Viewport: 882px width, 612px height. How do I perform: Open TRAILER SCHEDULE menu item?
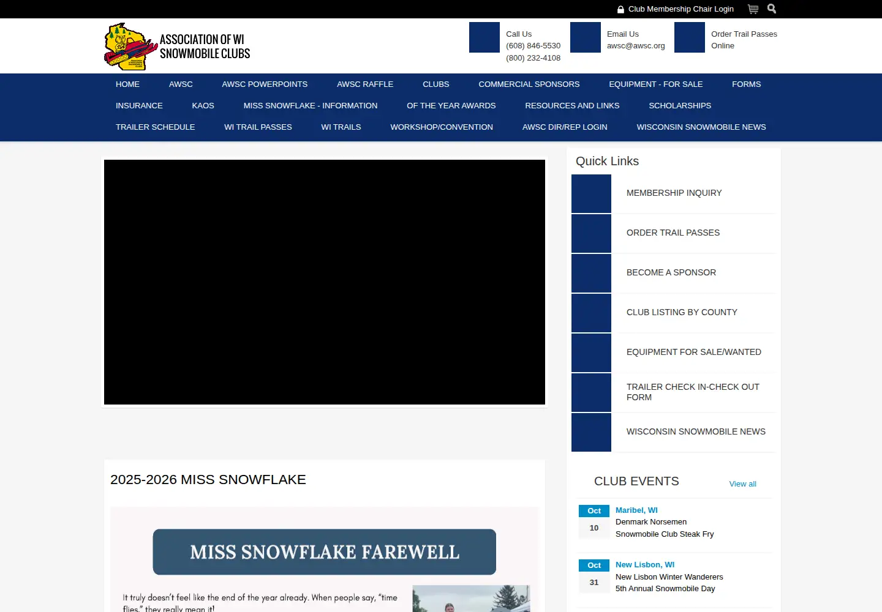[156, 127]
